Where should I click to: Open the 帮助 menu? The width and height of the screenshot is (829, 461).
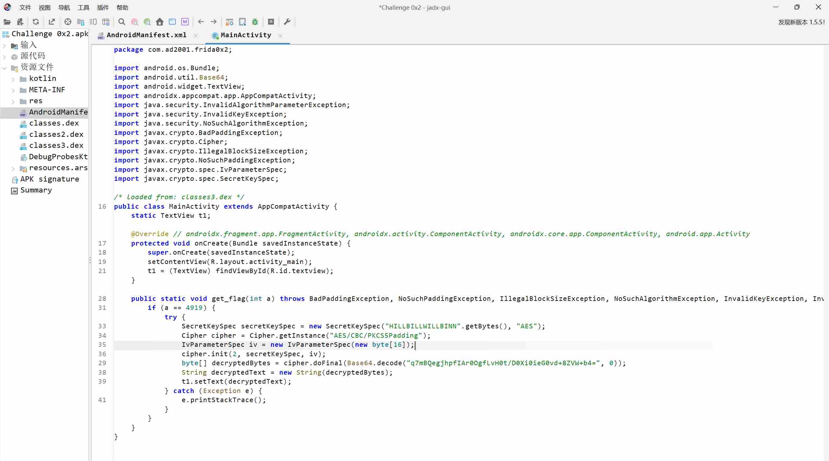[122, 7]
